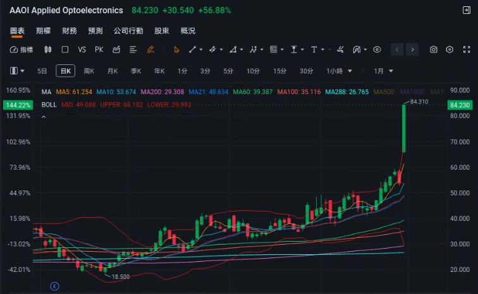The height and width of the screenshot is (294, 478).
Task: Select the 周K timeframe
Action: (x=89, y=71)
